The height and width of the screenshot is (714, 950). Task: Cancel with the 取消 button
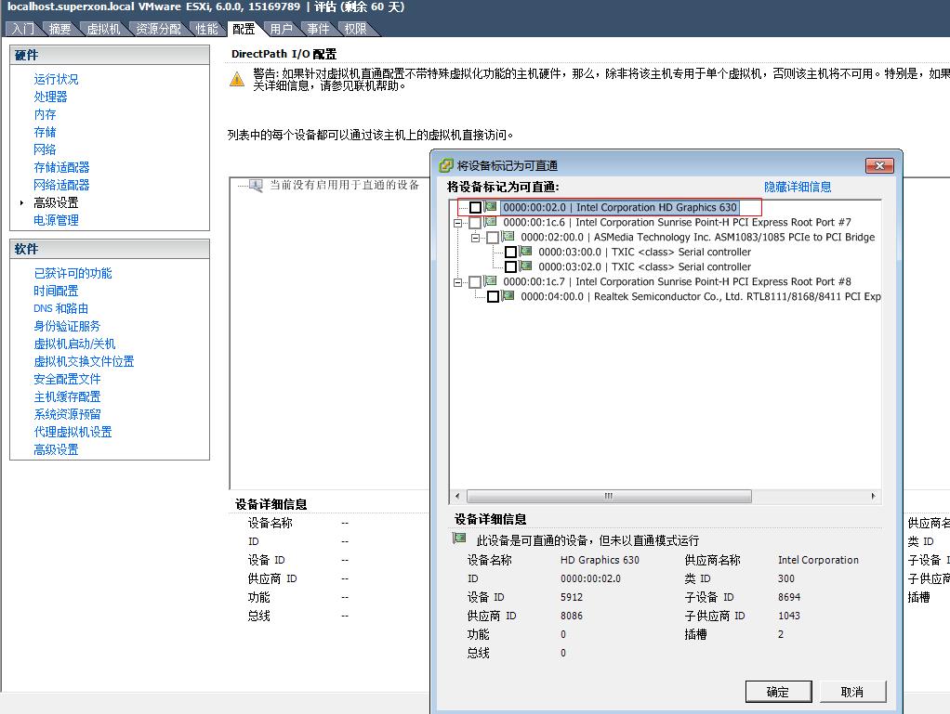[x=852, y=693]
